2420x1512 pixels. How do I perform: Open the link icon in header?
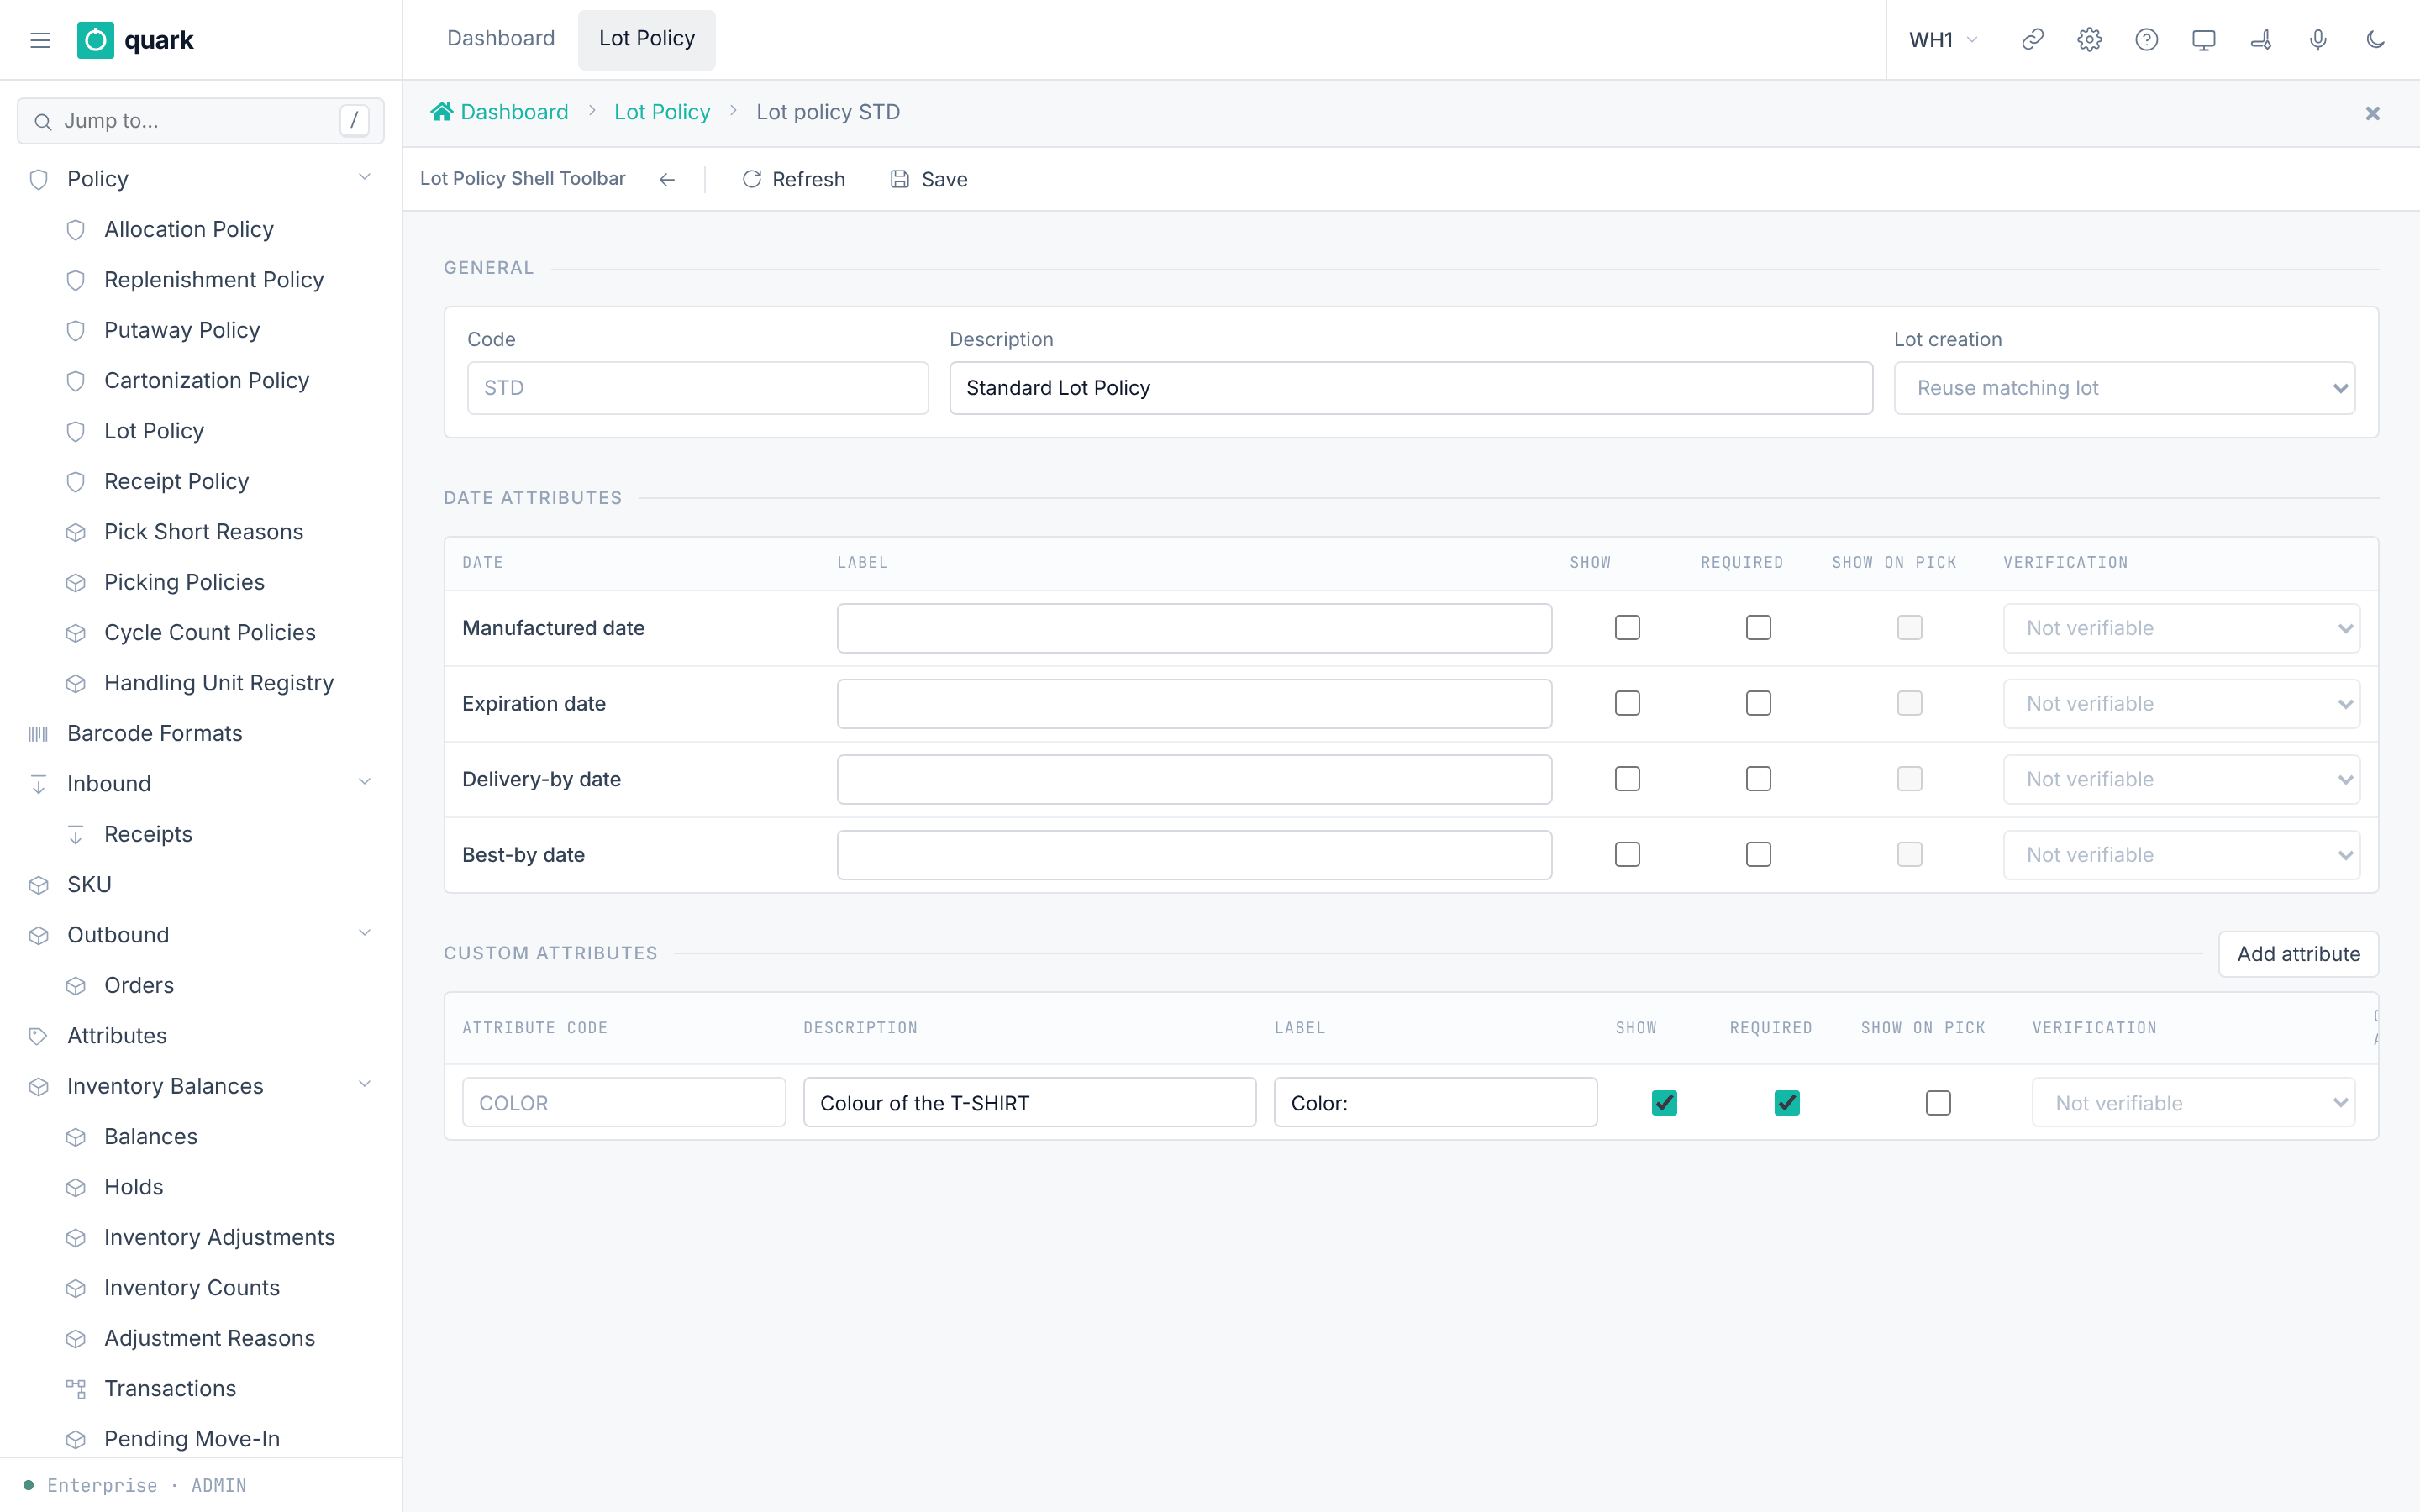point(2032,40)
